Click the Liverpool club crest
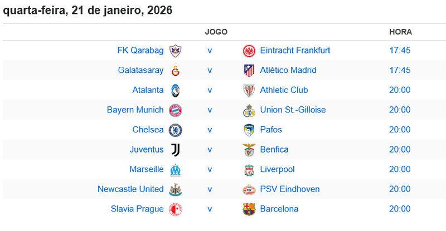446x231 pixels. point(249,170)
